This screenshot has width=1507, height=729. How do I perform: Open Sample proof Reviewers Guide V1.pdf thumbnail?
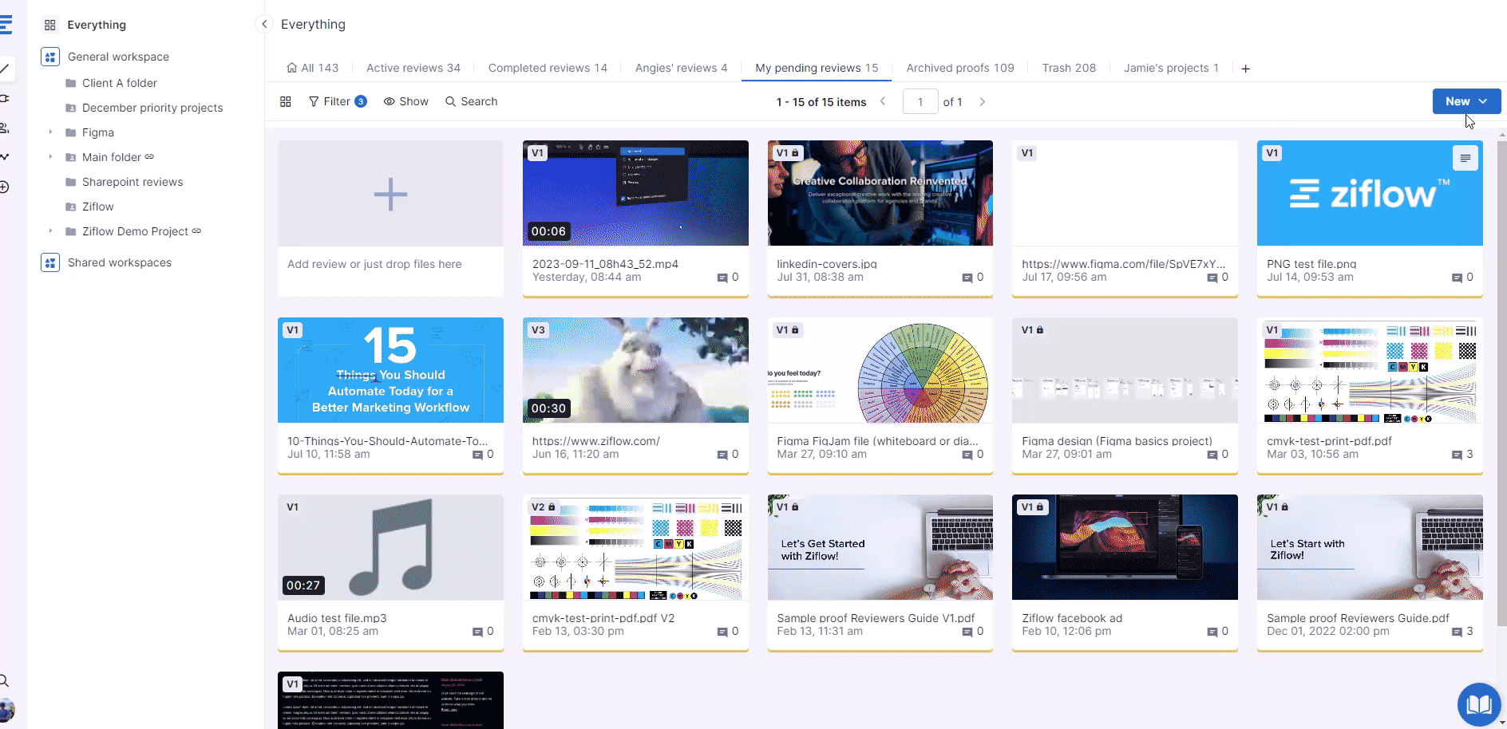[880, 547]
